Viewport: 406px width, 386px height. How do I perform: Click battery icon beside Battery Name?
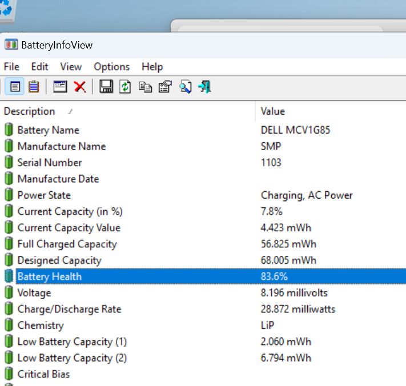pyautogui.click(x=9, y=130)
